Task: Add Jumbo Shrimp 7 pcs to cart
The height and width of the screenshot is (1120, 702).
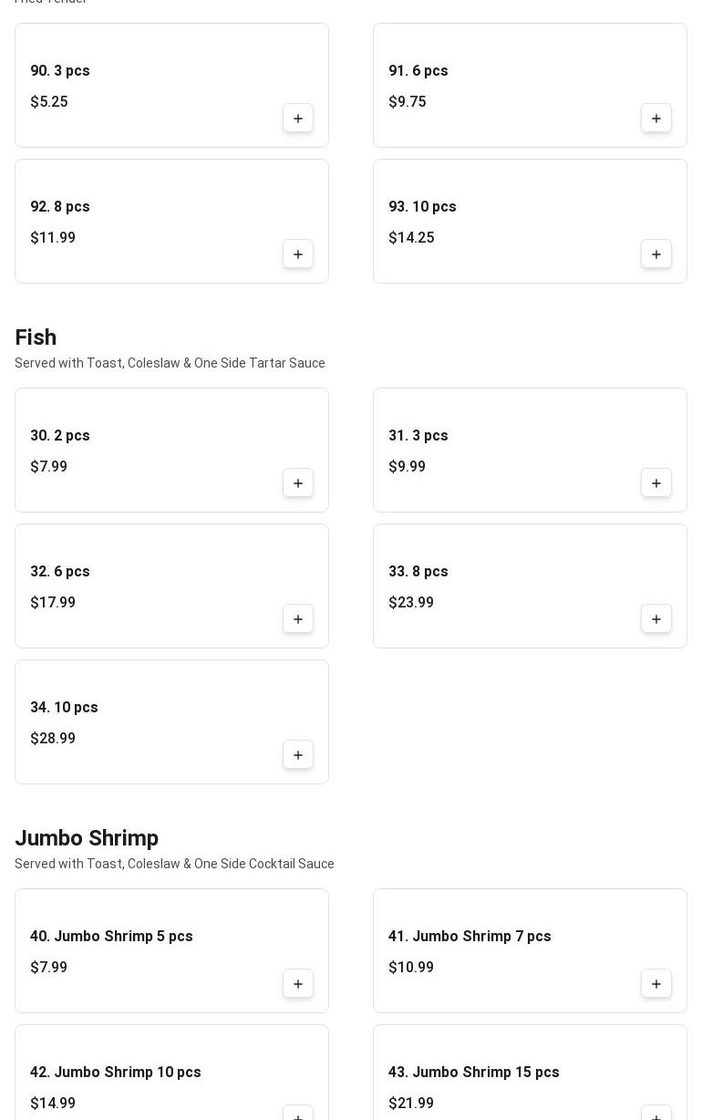Action: pos(656,984)
